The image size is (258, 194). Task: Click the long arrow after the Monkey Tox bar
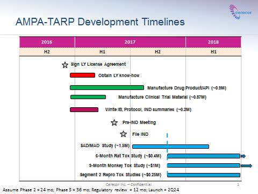(x=247, y=165)
